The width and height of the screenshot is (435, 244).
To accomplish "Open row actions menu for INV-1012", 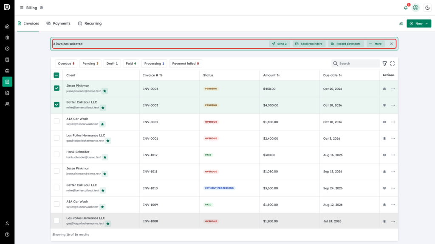I will (x=393, y=155).
